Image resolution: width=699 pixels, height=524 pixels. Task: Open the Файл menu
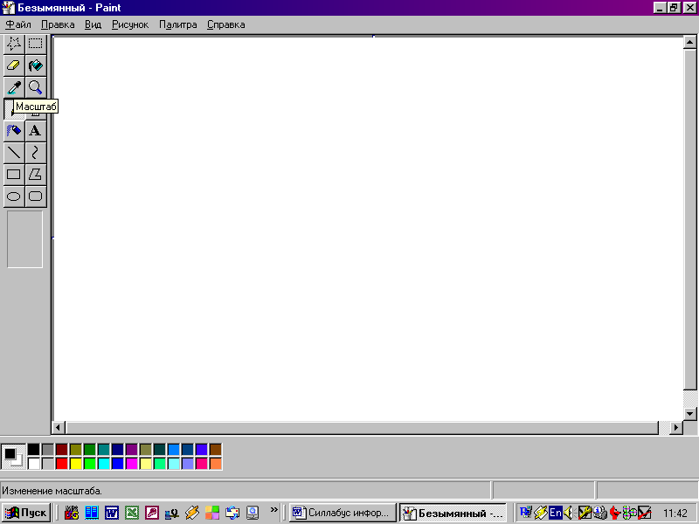[18, 24]
